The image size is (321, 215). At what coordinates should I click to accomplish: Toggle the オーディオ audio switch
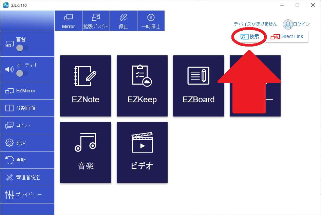click(22, 73)
